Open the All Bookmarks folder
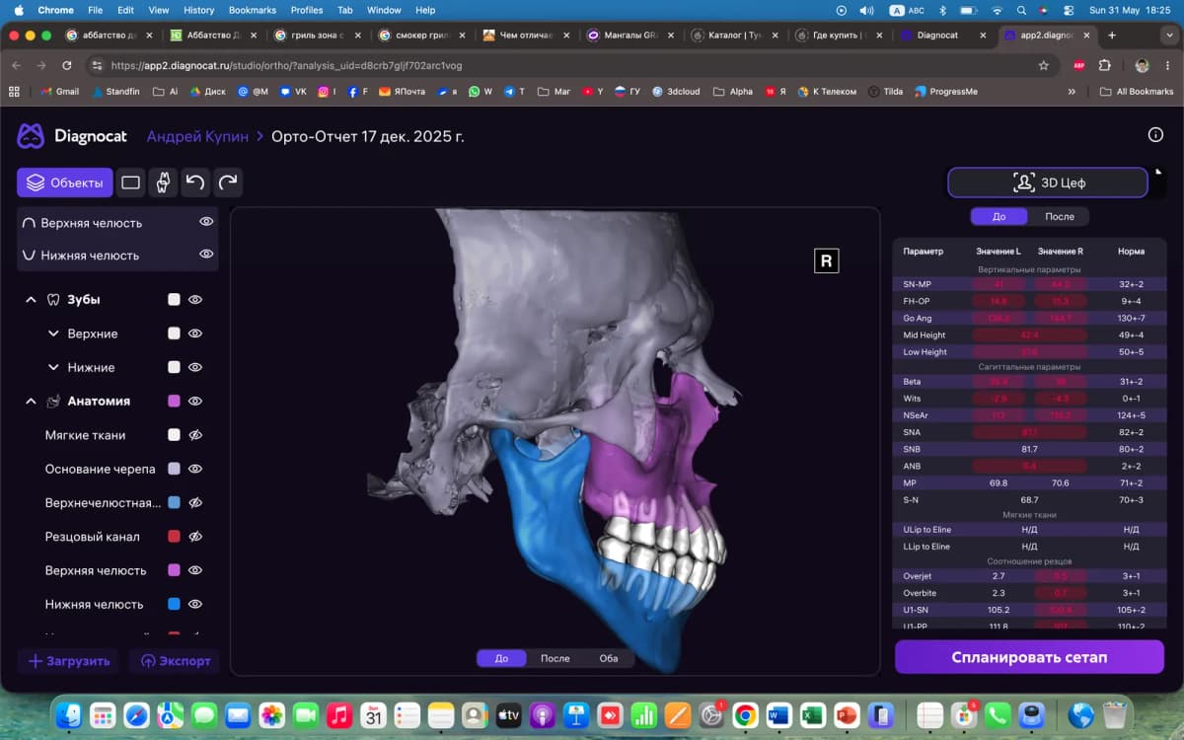This screenshot has width=1184, height=740. tap(1137, 92)
